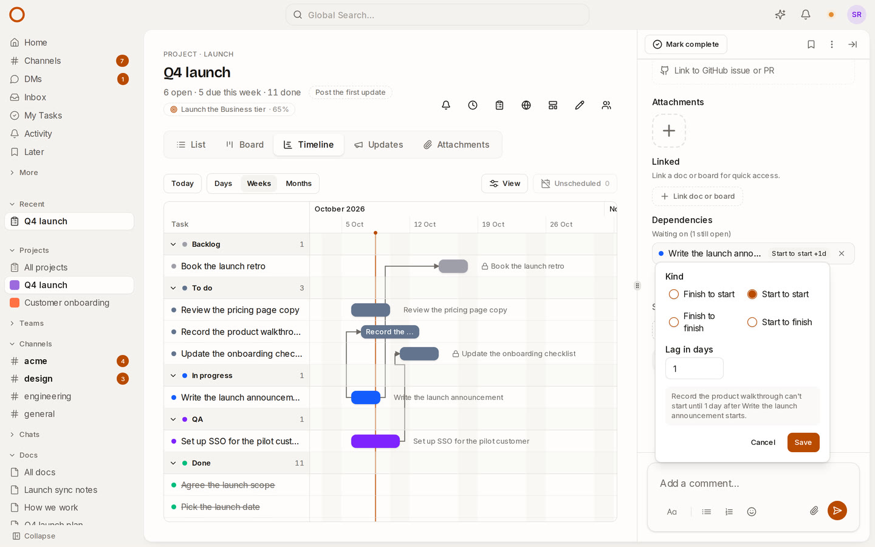
Task: Edit project with the pencil icon
Action: 580,105
